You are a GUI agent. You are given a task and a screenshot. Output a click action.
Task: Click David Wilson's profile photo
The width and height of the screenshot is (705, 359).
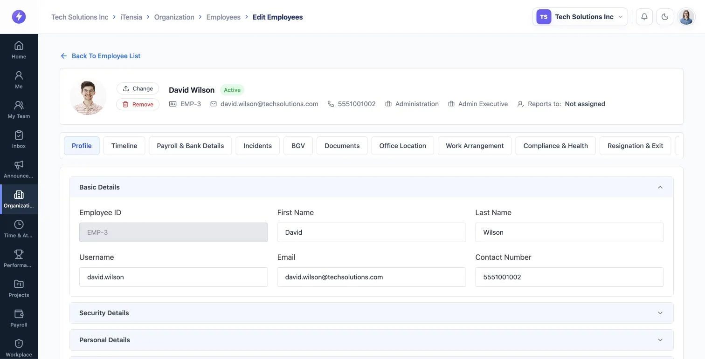click(x=88, y=96)
